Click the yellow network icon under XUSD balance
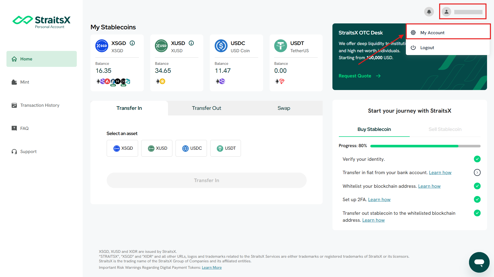 pos(162,81)
